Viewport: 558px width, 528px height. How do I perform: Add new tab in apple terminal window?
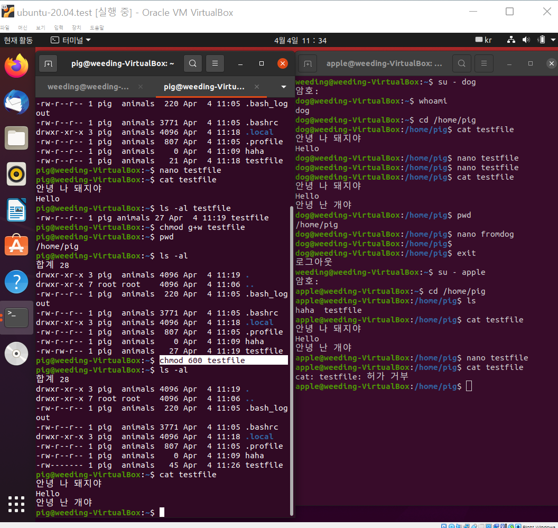pyautogui.click(x=308, y=64)
